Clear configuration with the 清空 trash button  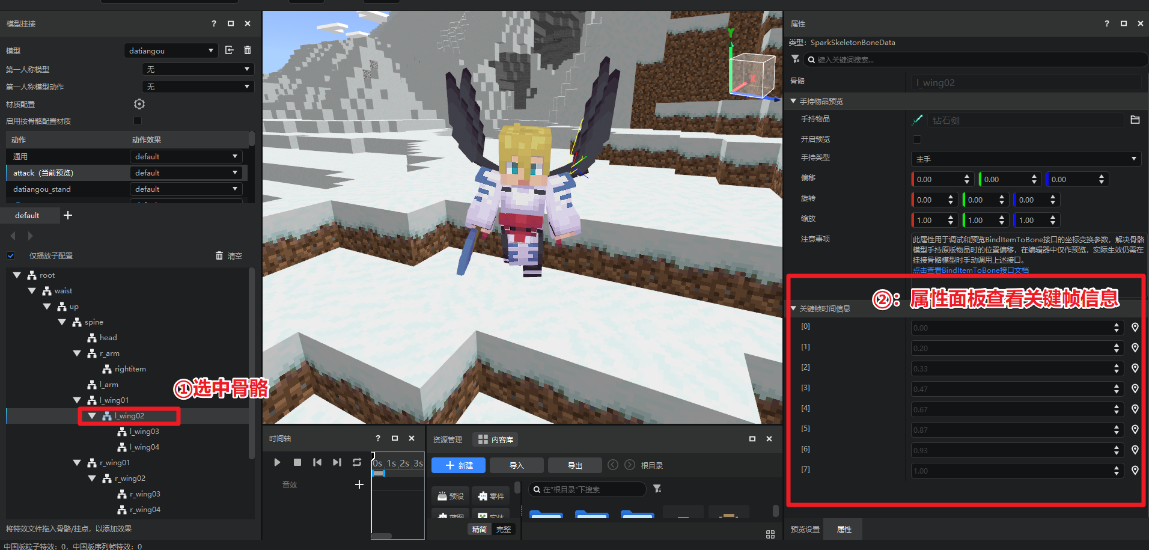(229, 255)
